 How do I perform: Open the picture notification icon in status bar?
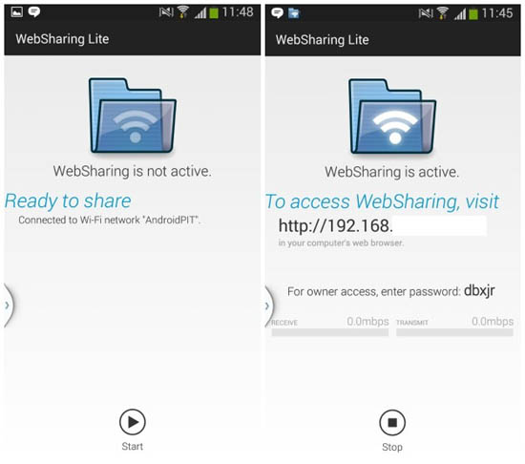(x=17, y=12)
